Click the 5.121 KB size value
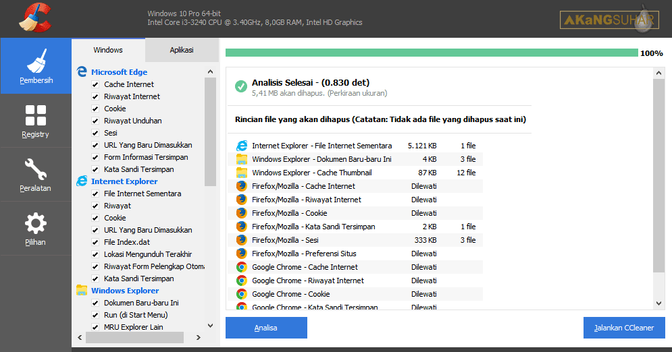The width and height of the screenshot is (672, 352). click(422, 146)
